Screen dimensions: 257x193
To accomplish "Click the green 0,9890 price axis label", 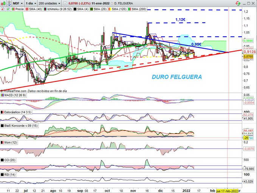I will [x=248, y=41].
